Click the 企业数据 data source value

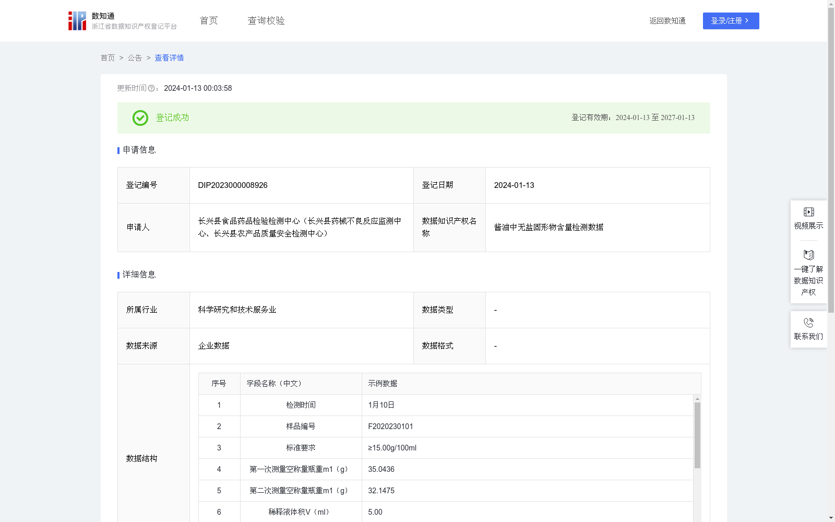coord(213,346)
